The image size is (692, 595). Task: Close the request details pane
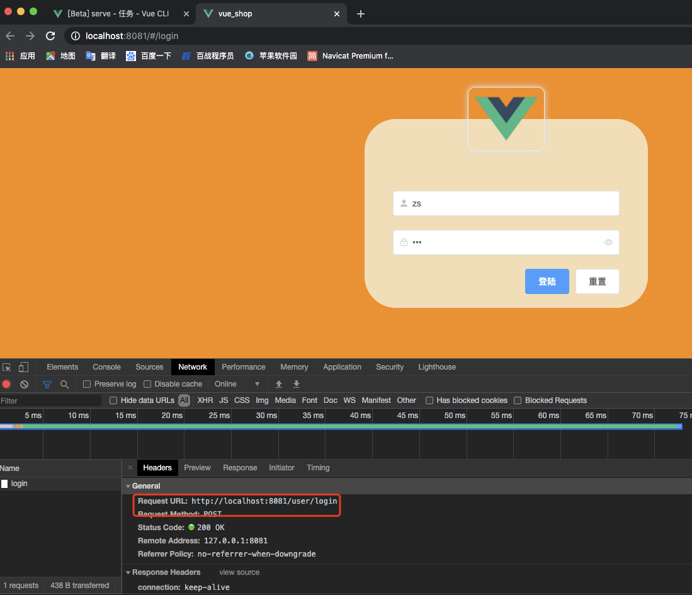coord(130,467)
